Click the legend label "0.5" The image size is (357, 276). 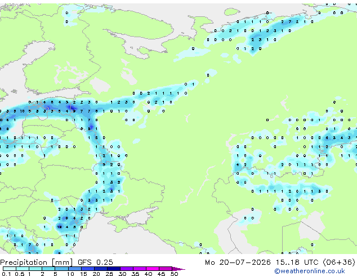[20, 274]
